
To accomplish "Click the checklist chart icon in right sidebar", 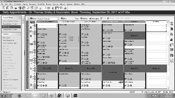I will (172, 61).
